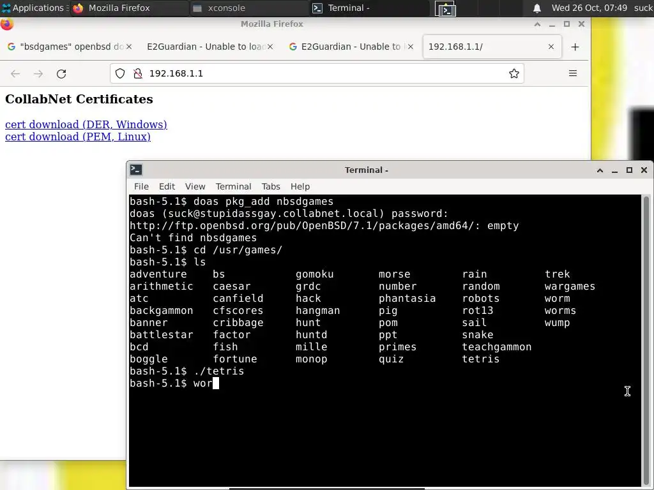Screen dimensions: 654x490
Task: Open the tracking protection shield icon
Action: (x=120, y=73)
